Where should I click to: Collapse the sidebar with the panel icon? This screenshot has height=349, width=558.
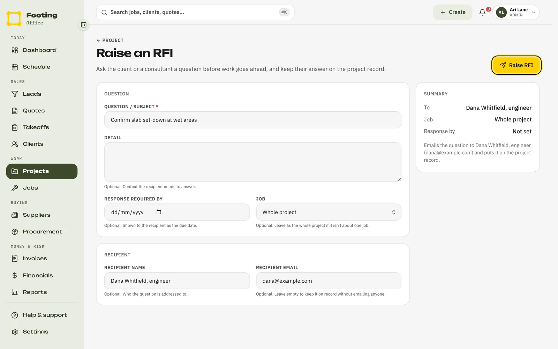pos(84,25)
